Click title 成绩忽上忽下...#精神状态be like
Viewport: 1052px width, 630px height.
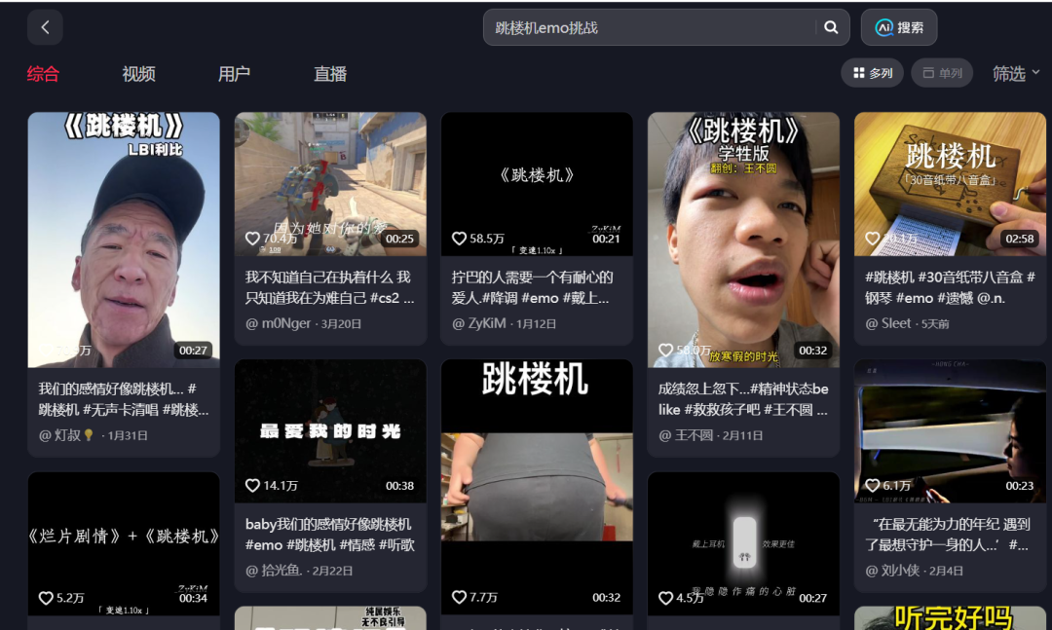click(743, 399)
